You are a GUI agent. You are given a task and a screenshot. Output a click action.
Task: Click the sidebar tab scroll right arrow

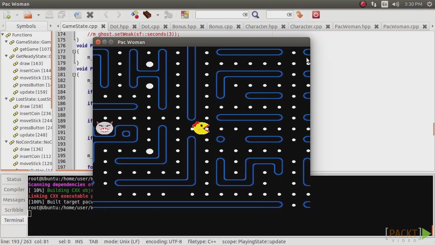(x=51, y=26)
